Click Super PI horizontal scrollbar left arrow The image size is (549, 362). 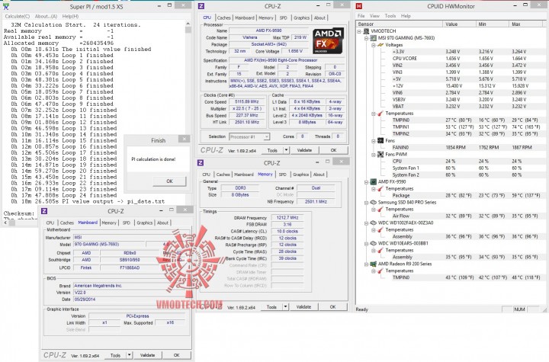(5, 223)
